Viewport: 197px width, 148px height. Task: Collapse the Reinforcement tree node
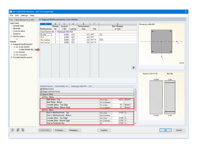[x=11, y=36]
